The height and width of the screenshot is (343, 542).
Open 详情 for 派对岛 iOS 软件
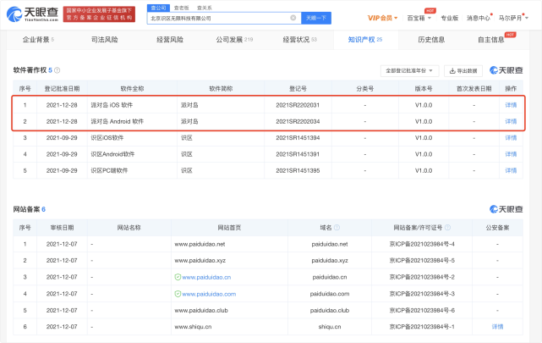tap(511, 105)
